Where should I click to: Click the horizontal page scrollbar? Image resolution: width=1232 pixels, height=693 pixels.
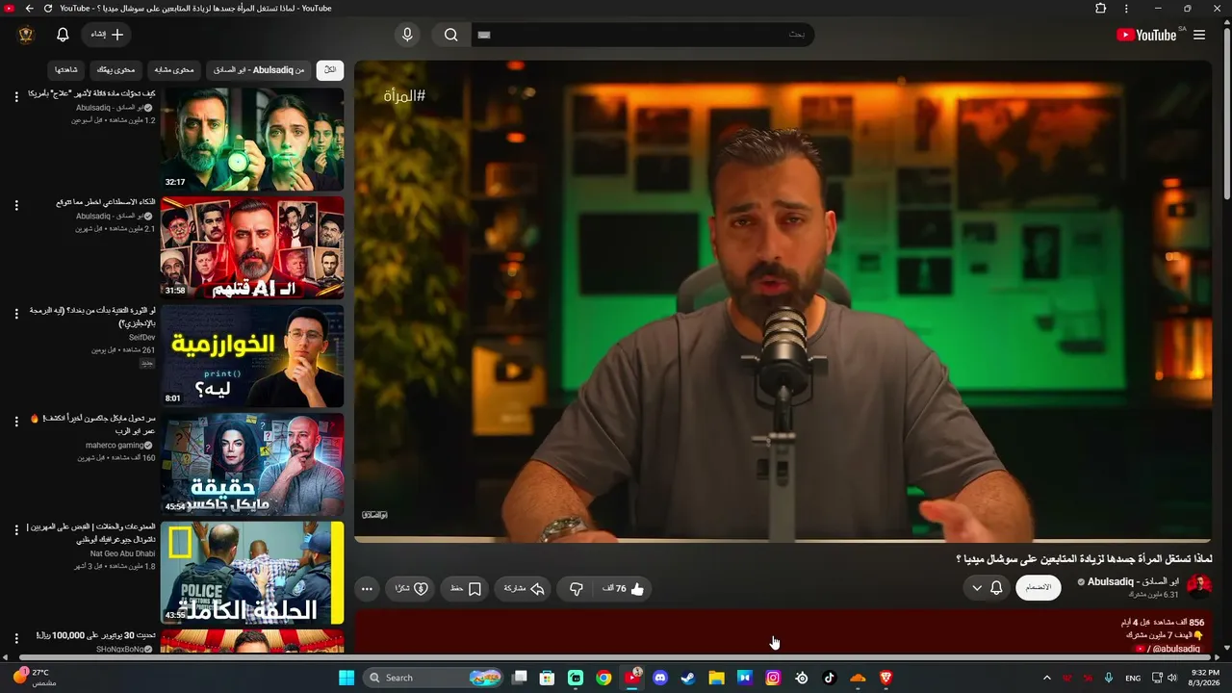tap(616, 658)
